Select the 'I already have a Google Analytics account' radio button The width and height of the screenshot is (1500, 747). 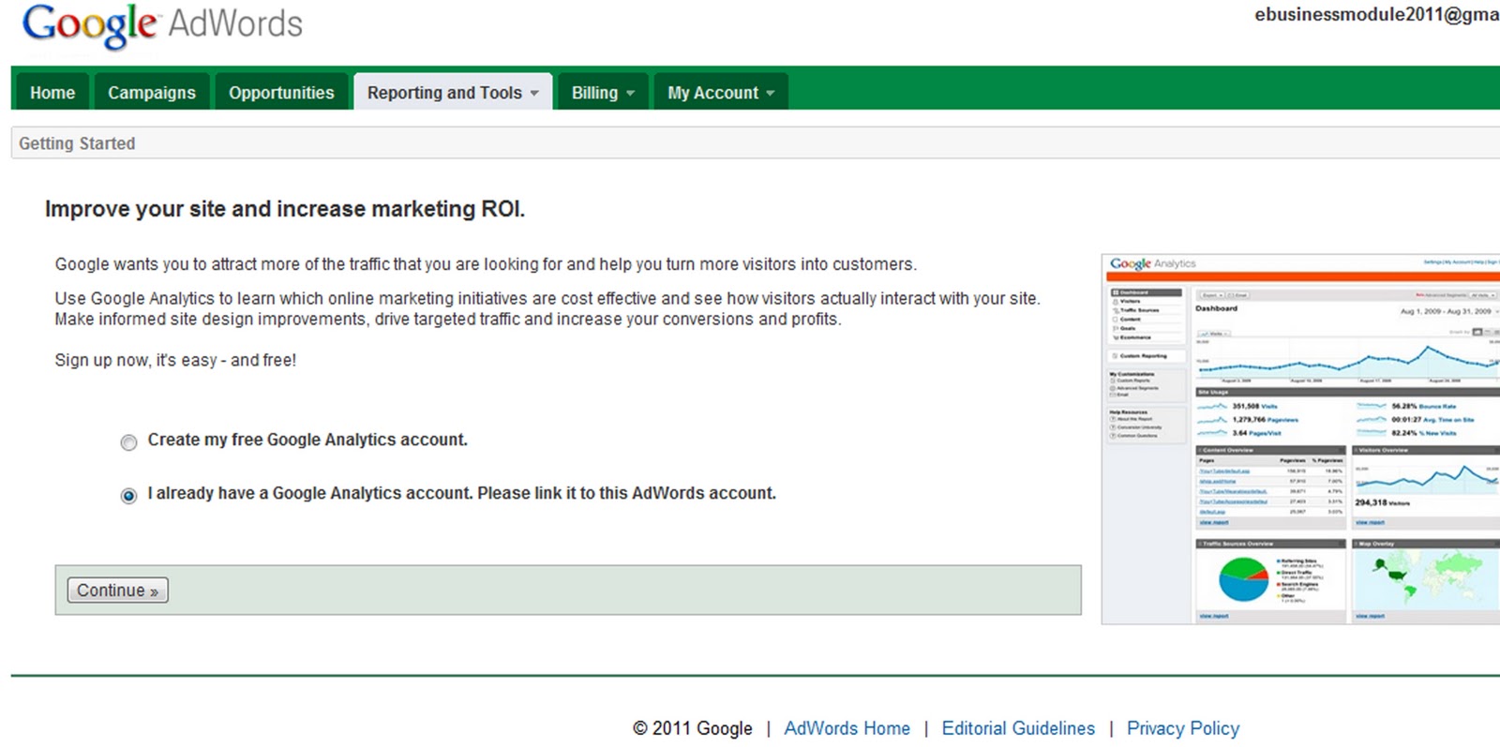click(x=129, y=496)
